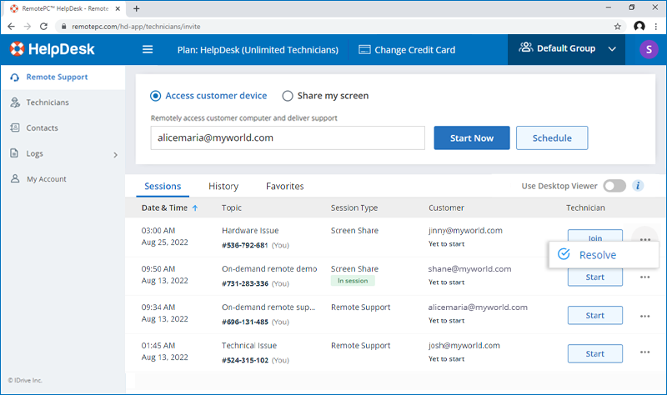Screen dimensions: 667x395
Task: Bookmark page with browser star icon
Action: [616, 27]
